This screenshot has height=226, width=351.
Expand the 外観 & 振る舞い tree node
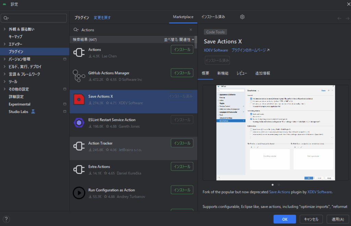coord(4,29)
